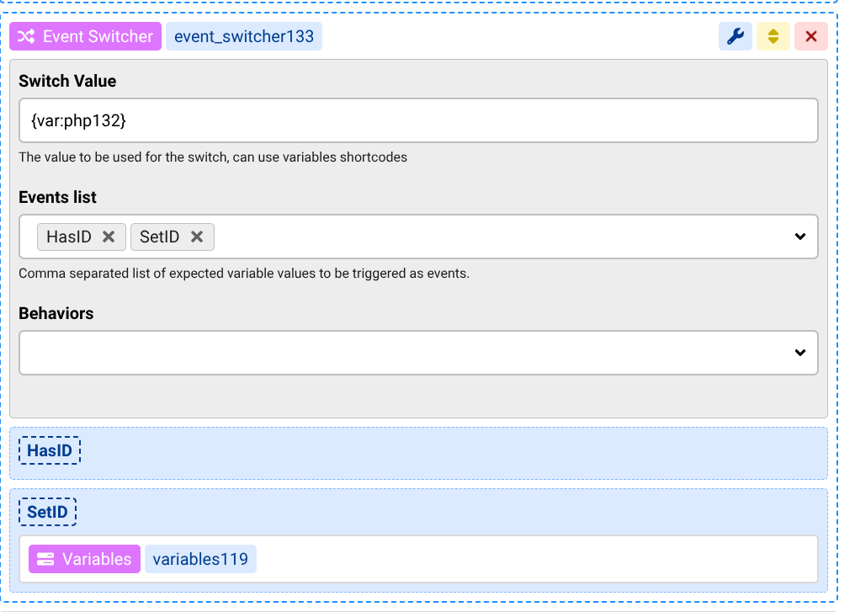Click the shuffle icon in Event Switcher badge

pos(26,36)
